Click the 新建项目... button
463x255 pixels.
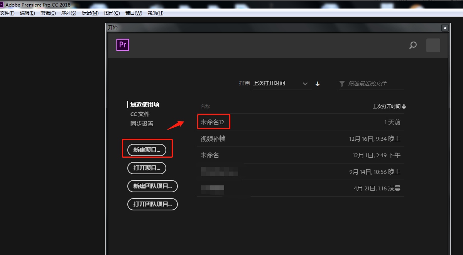tap(147, 150)
